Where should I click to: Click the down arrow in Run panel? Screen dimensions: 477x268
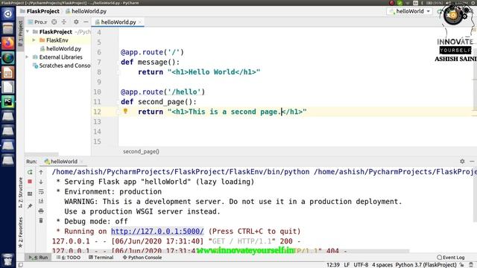click(41, 182)
